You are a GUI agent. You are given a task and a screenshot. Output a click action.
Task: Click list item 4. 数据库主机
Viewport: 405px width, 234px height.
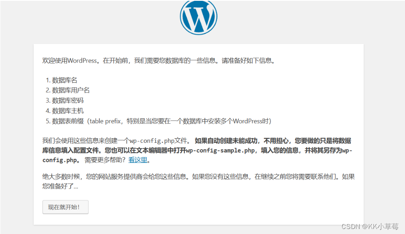(65, 111)
